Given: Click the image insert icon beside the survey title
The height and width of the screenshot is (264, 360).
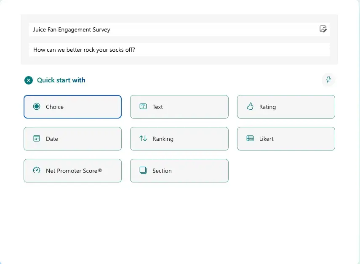Looking at the screenshot, I should coord(323,29).
